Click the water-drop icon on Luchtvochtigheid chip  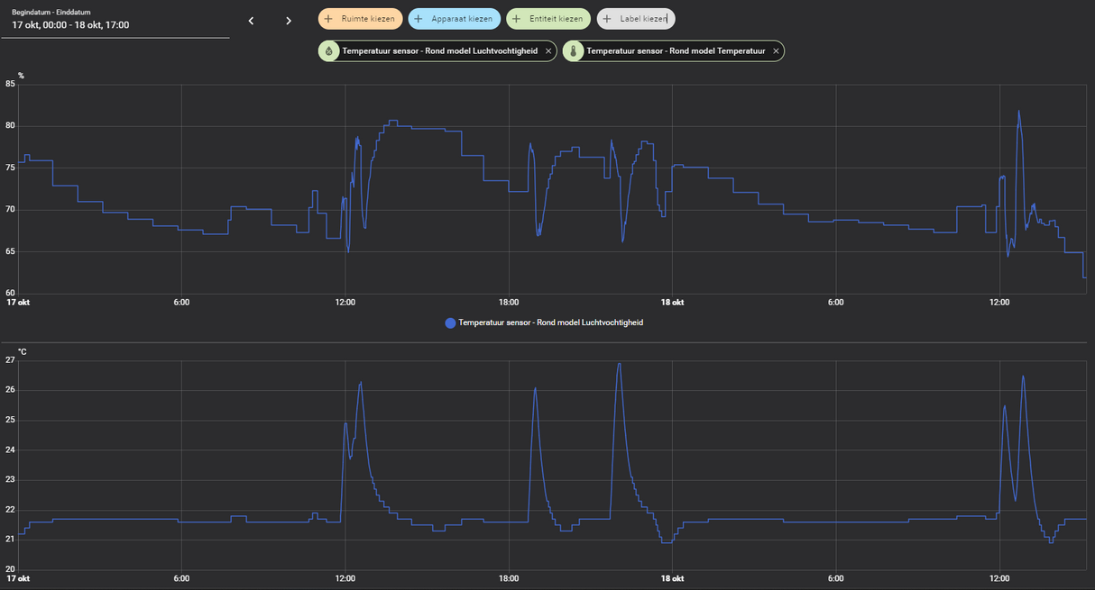coord(329,51)
